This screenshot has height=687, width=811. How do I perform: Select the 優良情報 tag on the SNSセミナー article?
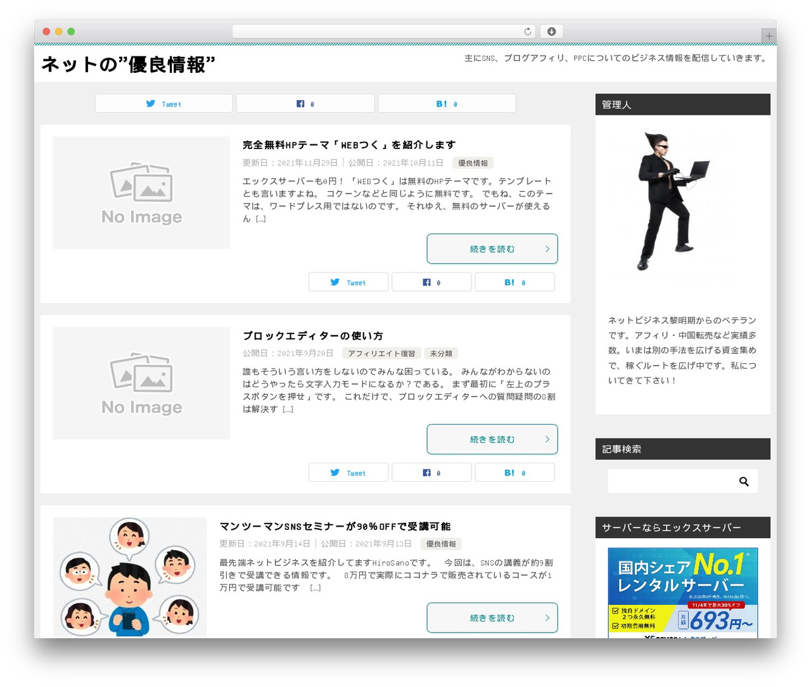[x=441, y=544]
